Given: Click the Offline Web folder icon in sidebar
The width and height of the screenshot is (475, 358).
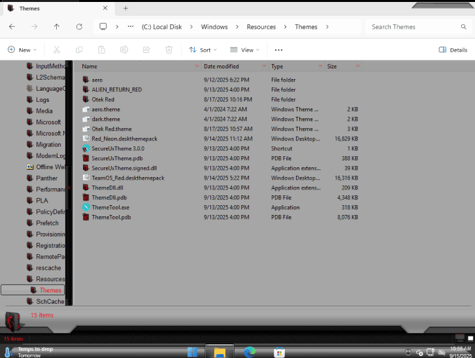Looking at the screenshot, I should [x=29, y=167].
